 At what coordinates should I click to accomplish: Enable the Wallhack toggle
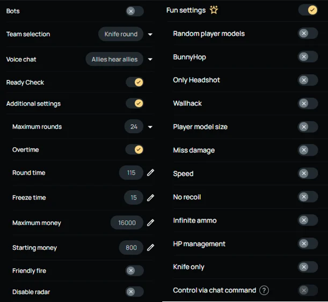[308, 103]
